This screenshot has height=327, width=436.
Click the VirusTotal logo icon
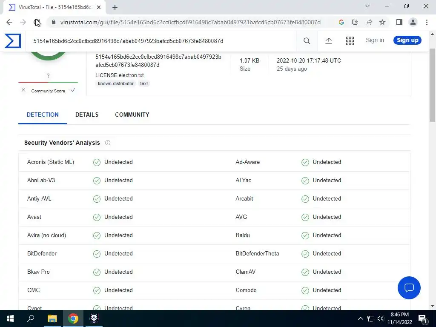point(12,41)
